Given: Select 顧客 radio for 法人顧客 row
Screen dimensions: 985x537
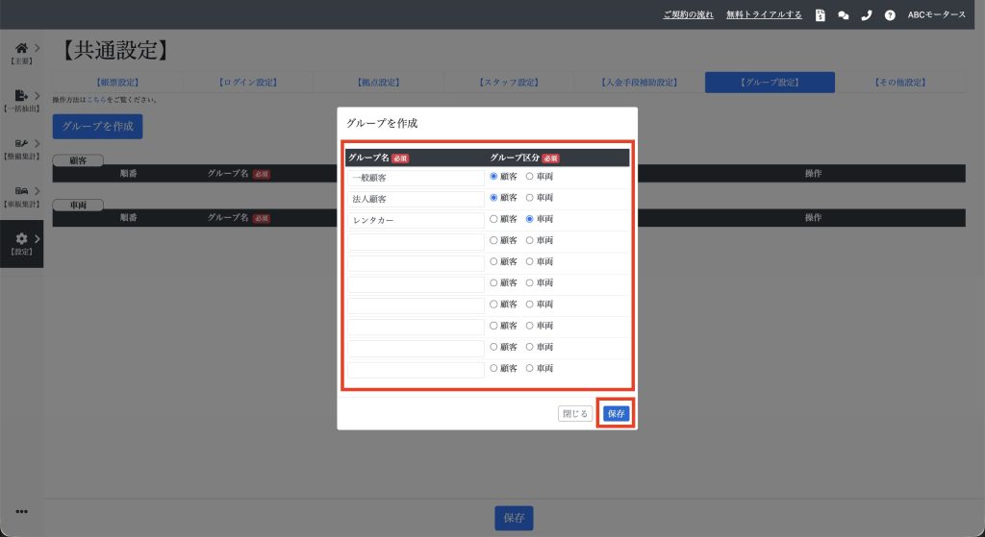Looking at the screenshot, I should click(493, 198).
